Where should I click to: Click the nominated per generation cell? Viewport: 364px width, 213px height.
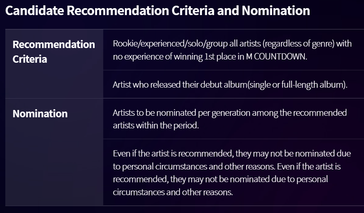(x=233, y=119)
